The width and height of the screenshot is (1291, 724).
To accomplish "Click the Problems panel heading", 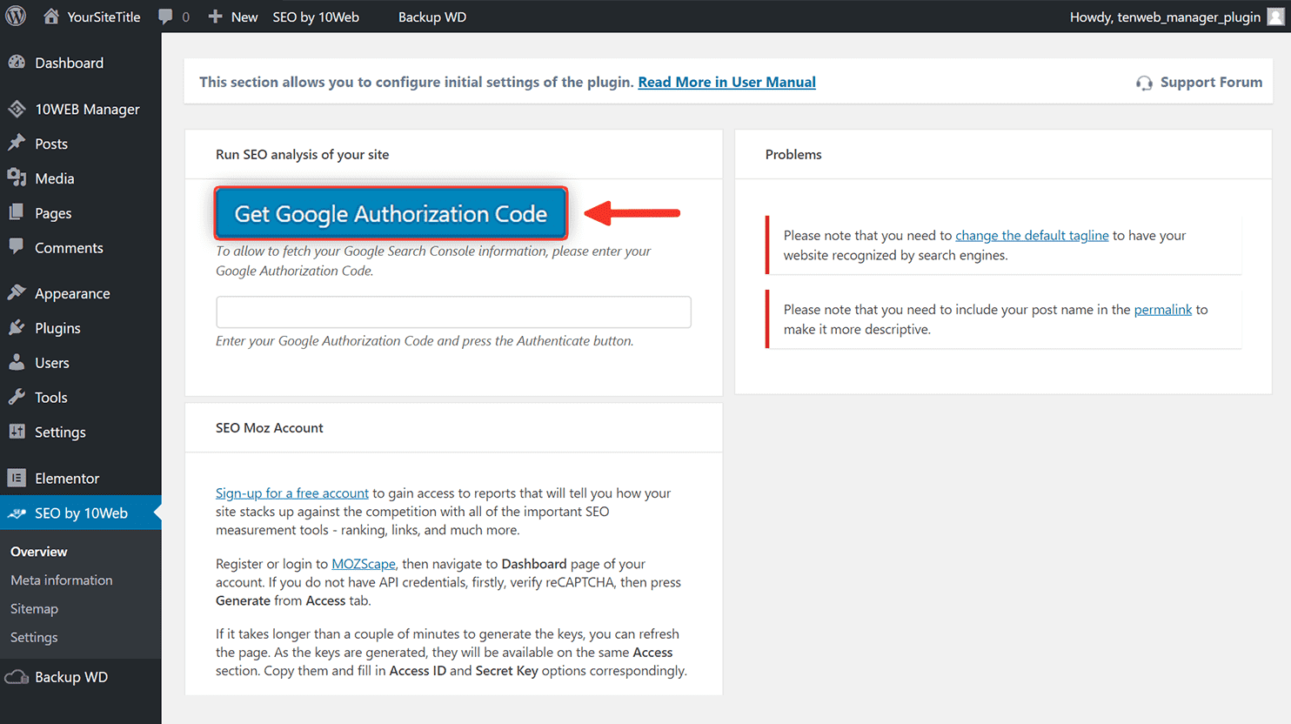I will (x=793, y=154).
